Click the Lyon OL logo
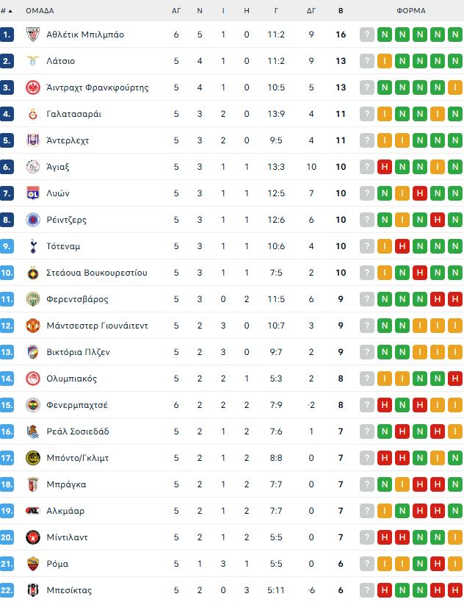Image resolution: width=464 pixels, height=602 pixels. 33,193
